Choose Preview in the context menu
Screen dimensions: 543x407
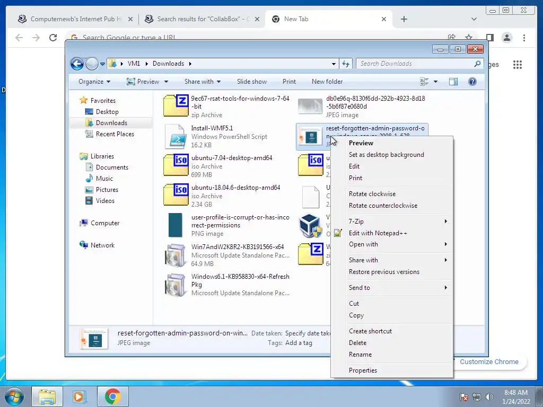tap(361, 143)
